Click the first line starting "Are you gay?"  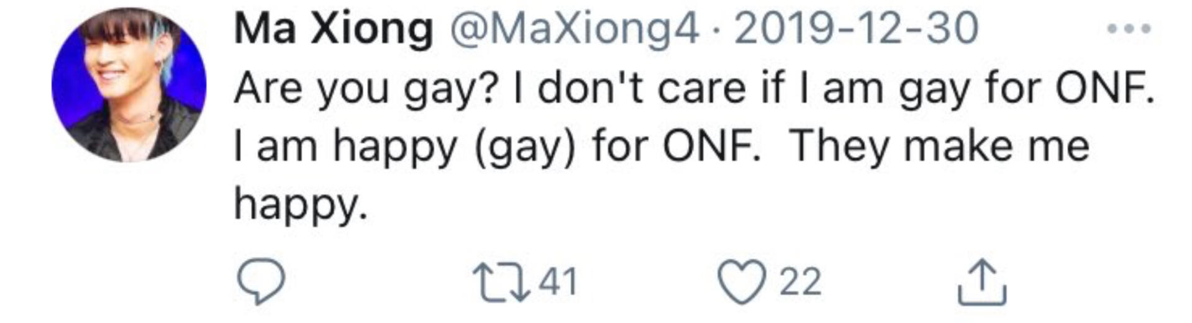tap(693, 88)
